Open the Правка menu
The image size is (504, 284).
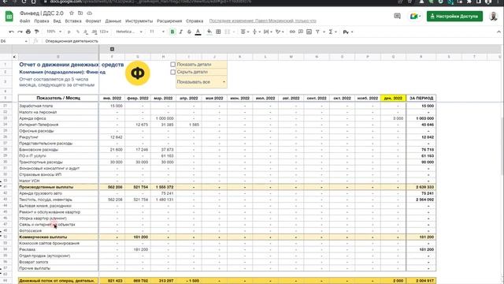click(42, 21)
